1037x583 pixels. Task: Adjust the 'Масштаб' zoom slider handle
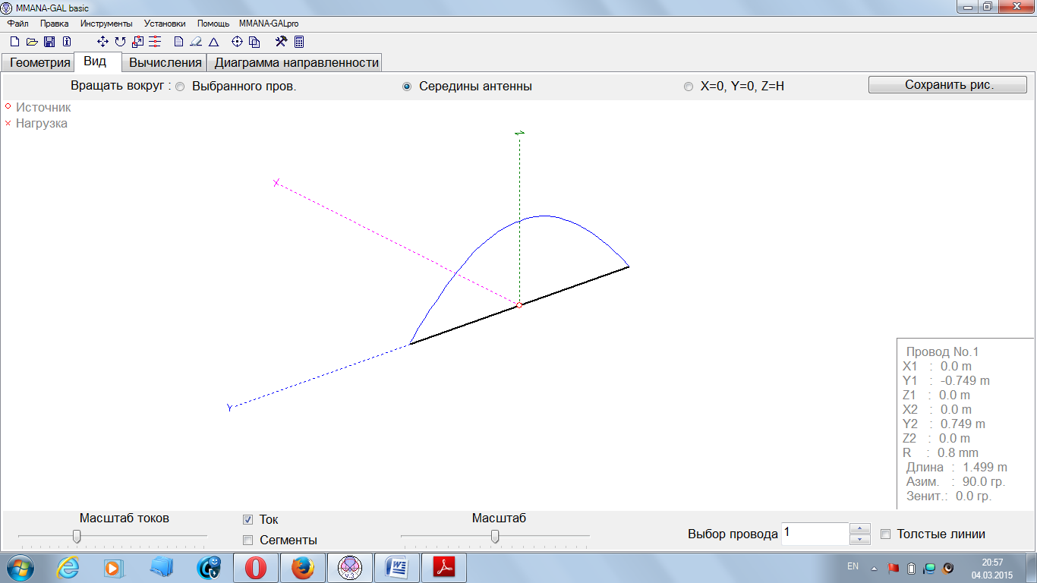click(x=495, y=537)
